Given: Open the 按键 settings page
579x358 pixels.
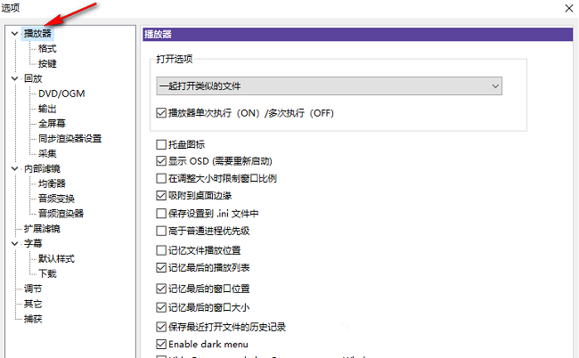Looking at the screenshot, I should [47, 64].
